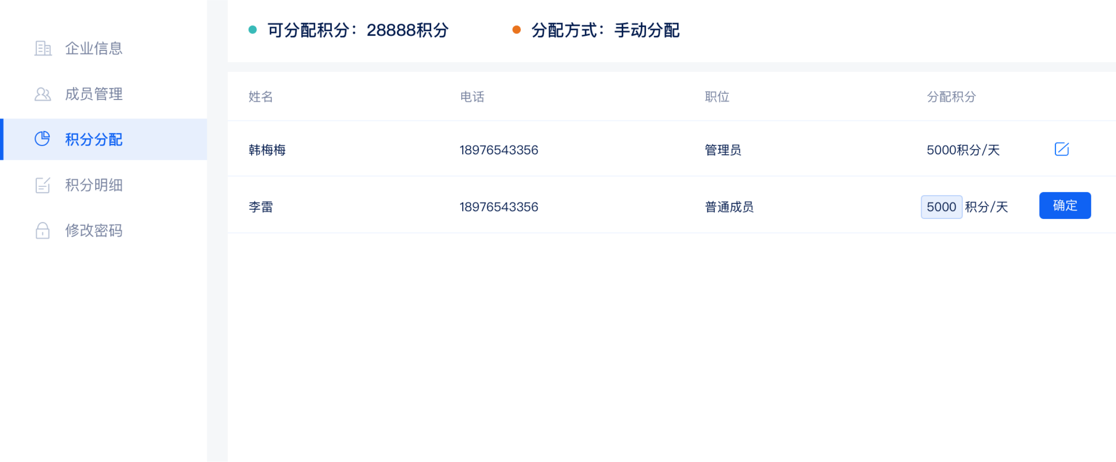Open the 企业信息 menu item

93,48
